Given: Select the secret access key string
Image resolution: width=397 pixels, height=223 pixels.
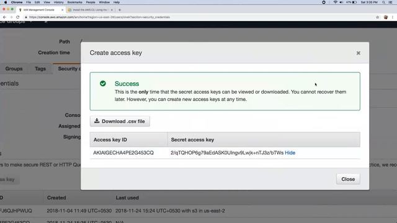Looking at the screenshot, I should (x=227, y=153).
